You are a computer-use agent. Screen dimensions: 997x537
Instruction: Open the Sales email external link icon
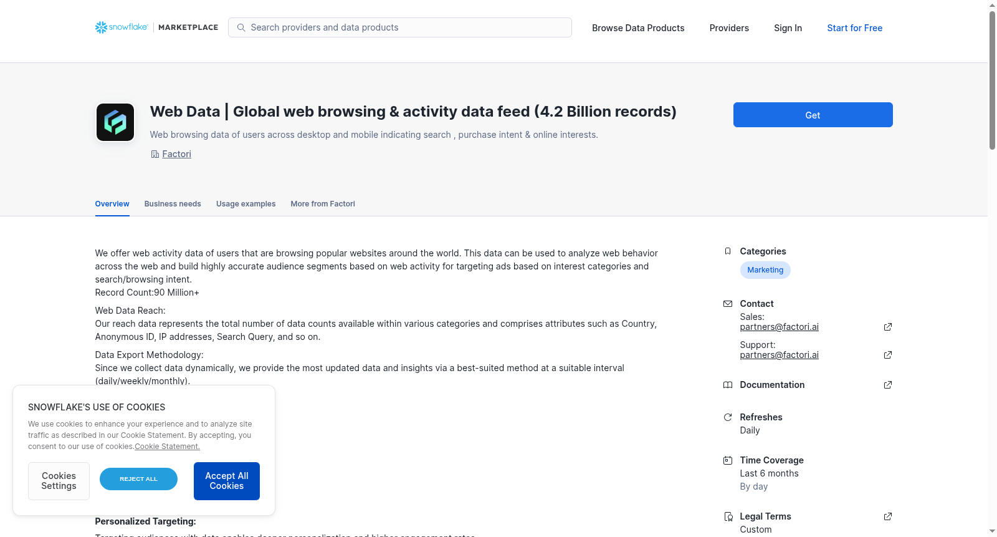click(888, 327)
